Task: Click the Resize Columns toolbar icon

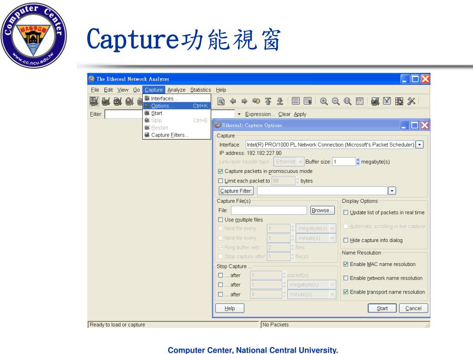Action: point(359,101)
